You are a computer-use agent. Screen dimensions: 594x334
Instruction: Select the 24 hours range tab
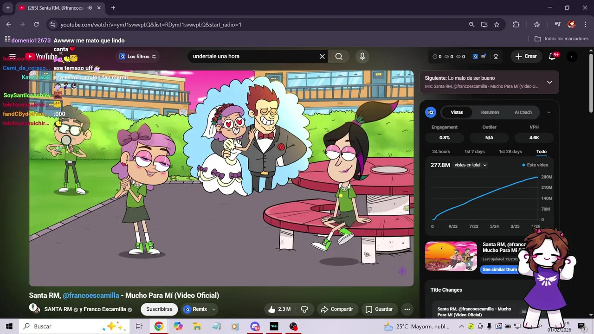(441, 152)
